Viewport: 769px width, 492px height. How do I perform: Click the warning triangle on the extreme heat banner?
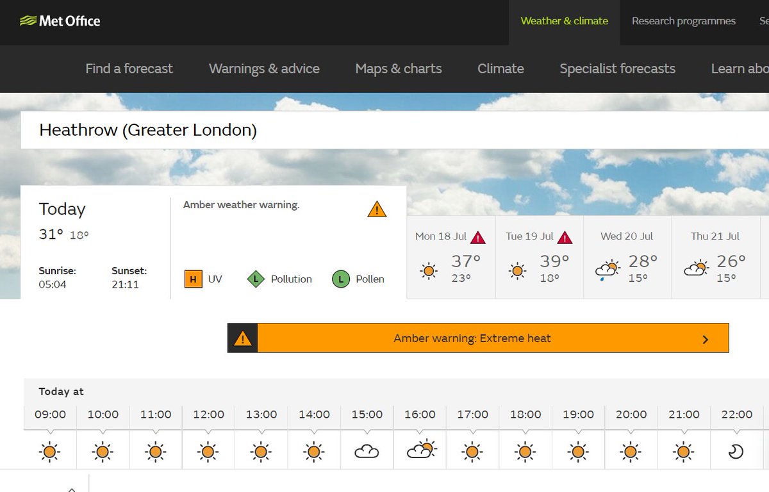click(242, 338)
